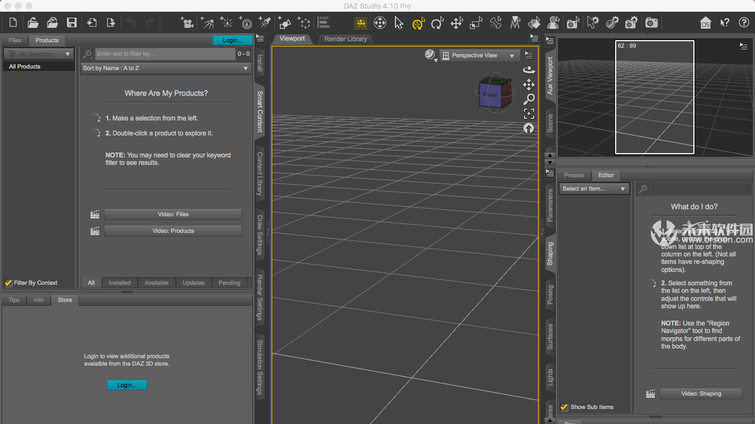Click the viewport pan control
Image resolution: width=755 pixels, height=424 pixels.
pyautogui.click(x=529, y=85)
